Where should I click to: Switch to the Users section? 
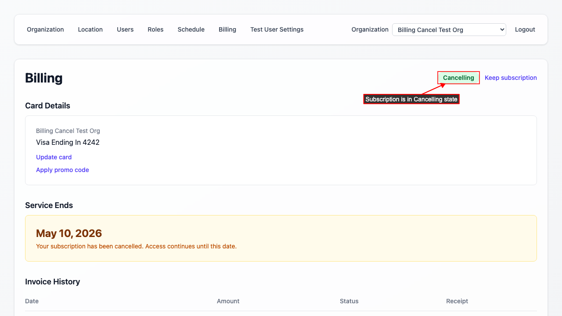(125, 29)
